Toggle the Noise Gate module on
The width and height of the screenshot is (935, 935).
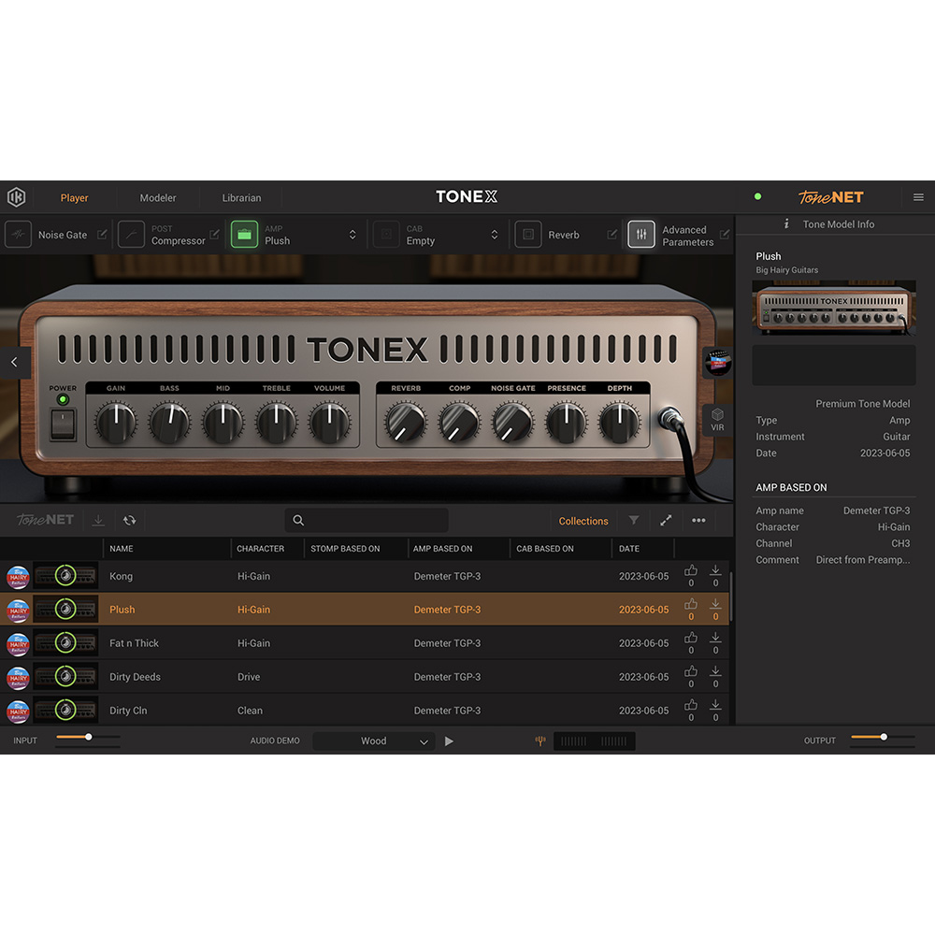pos(18,235)
